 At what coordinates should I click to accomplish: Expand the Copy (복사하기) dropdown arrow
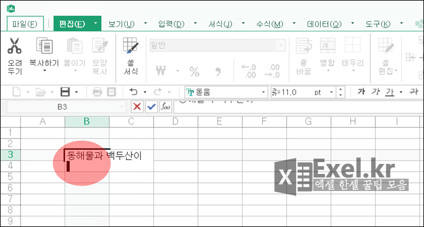44,71
